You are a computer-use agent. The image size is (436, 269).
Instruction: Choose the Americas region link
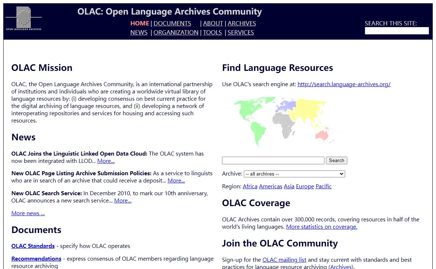270,186
